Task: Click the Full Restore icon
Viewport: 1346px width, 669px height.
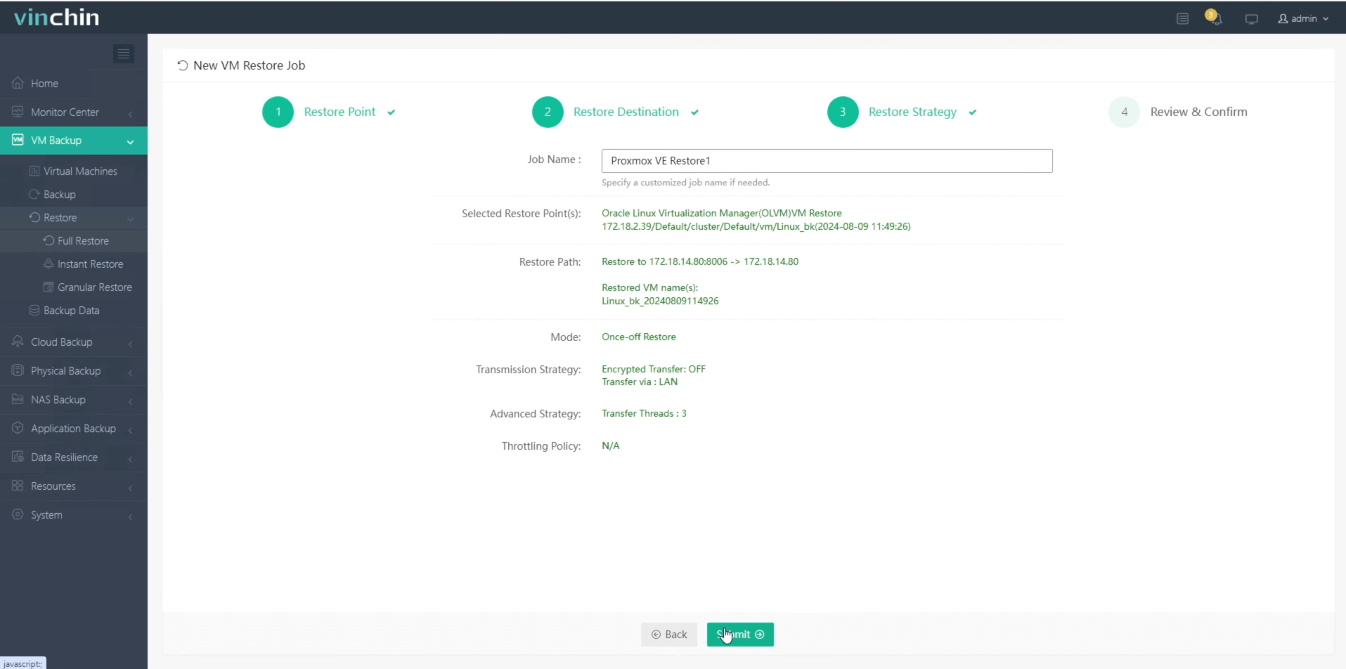Action: [48, 240]
